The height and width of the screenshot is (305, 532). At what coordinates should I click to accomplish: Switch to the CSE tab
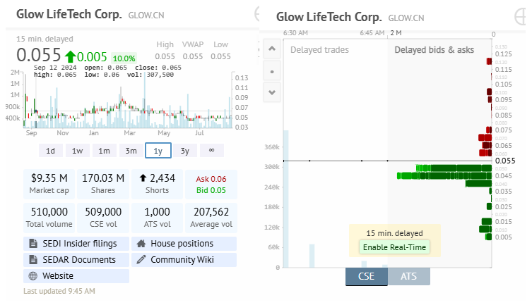[367, 276]
